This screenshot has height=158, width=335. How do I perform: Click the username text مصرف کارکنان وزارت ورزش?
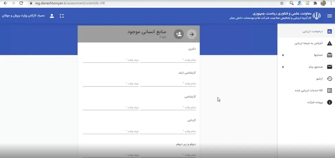(x=23, y=16)
